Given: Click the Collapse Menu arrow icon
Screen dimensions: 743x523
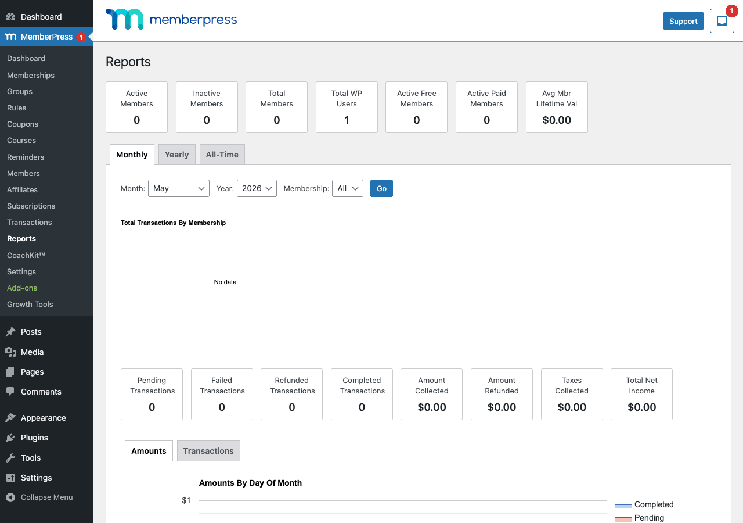Looking at the screenshot, I should [10, 497].
